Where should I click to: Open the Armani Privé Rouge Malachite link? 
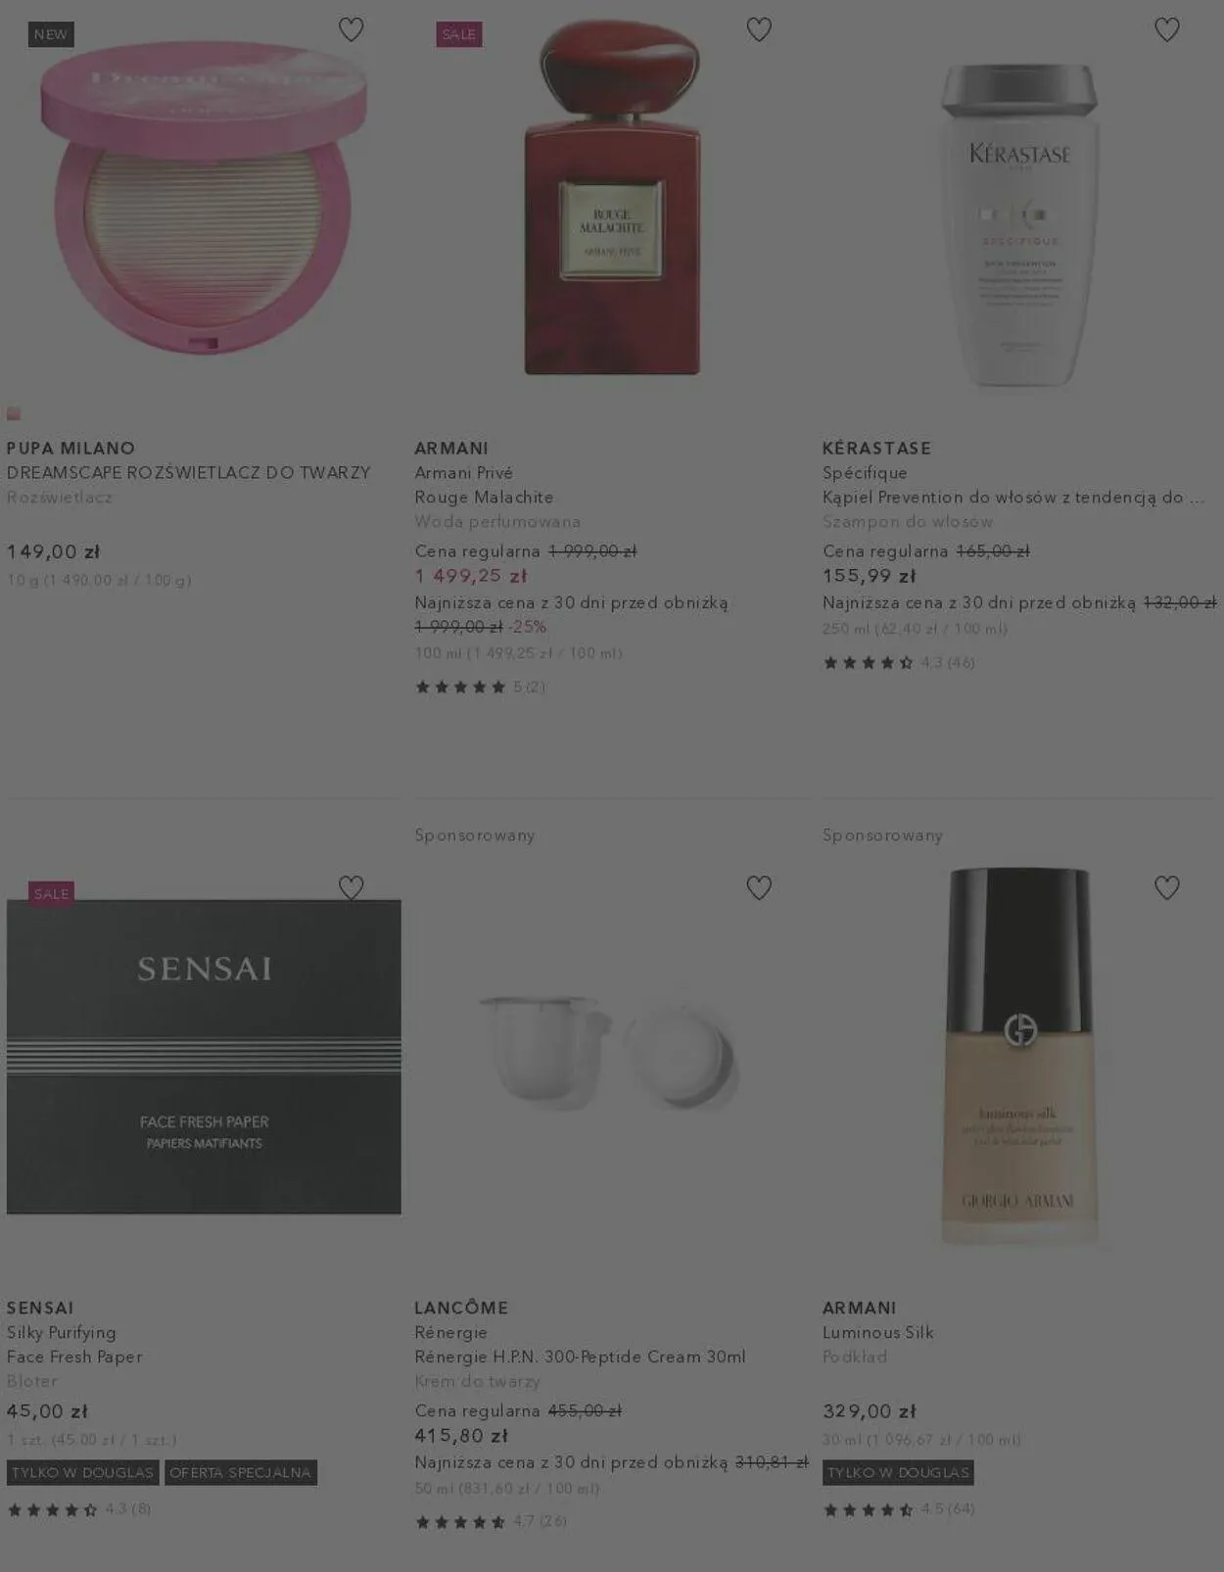coord(484,485)
